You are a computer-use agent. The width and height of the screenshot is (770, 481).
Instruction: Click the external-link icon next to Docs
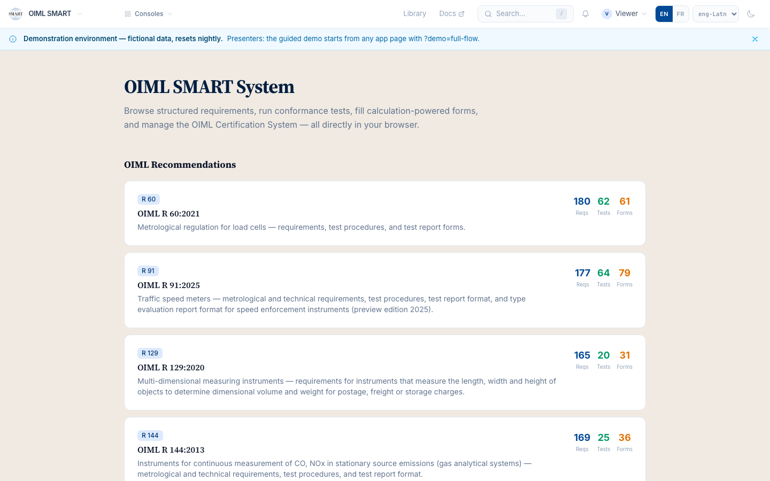[x=461, y=14]
